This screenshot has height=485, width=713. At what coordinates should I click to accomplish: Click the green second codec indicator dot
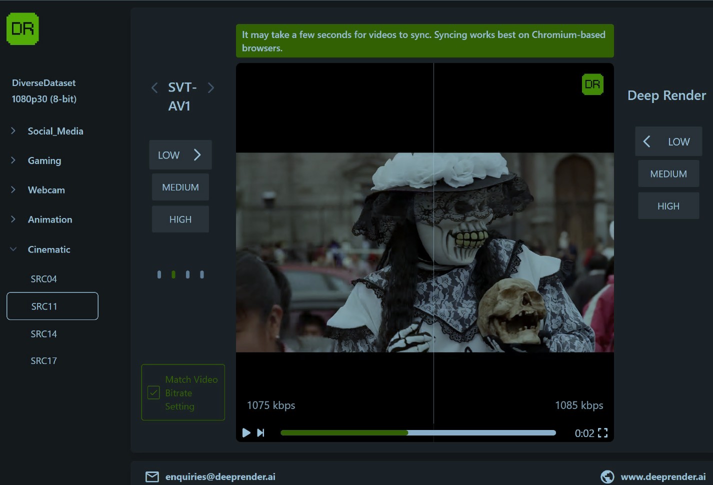(x=173, y=274)
